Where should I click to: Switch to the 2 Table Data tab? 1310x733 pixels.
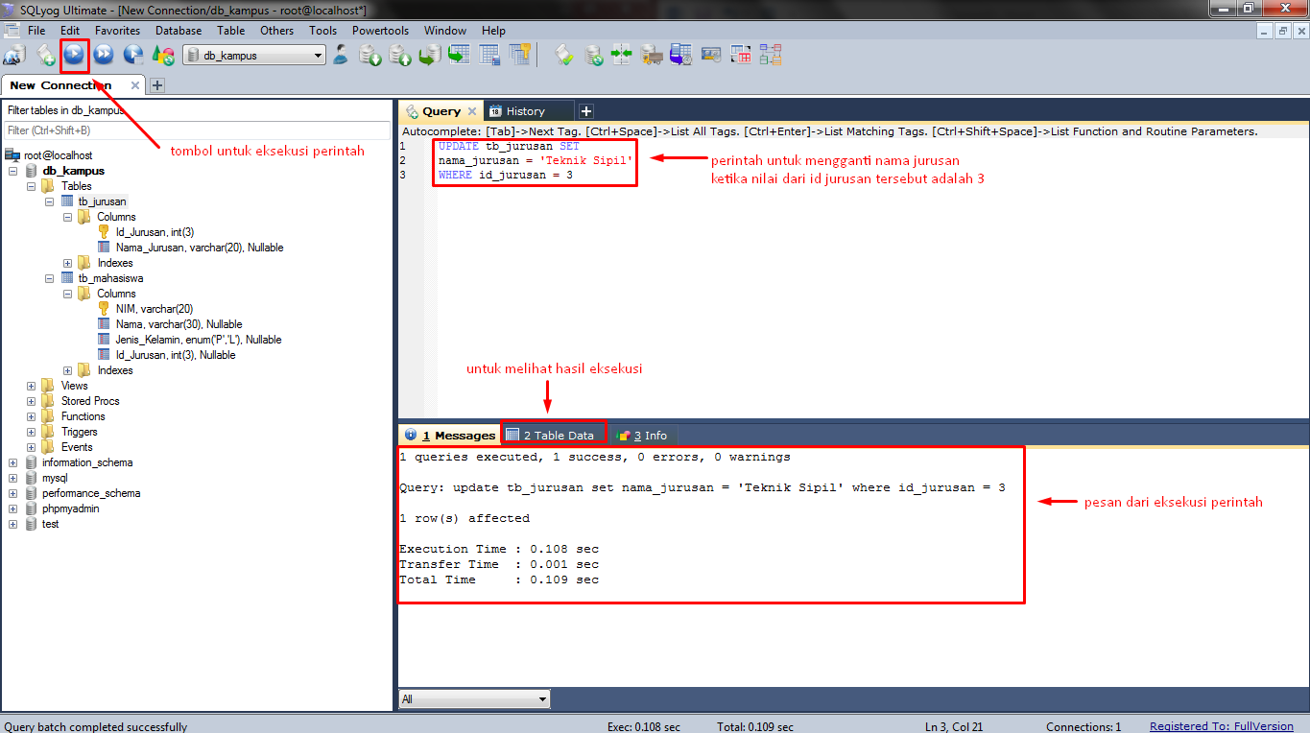(x=554, y=435)
